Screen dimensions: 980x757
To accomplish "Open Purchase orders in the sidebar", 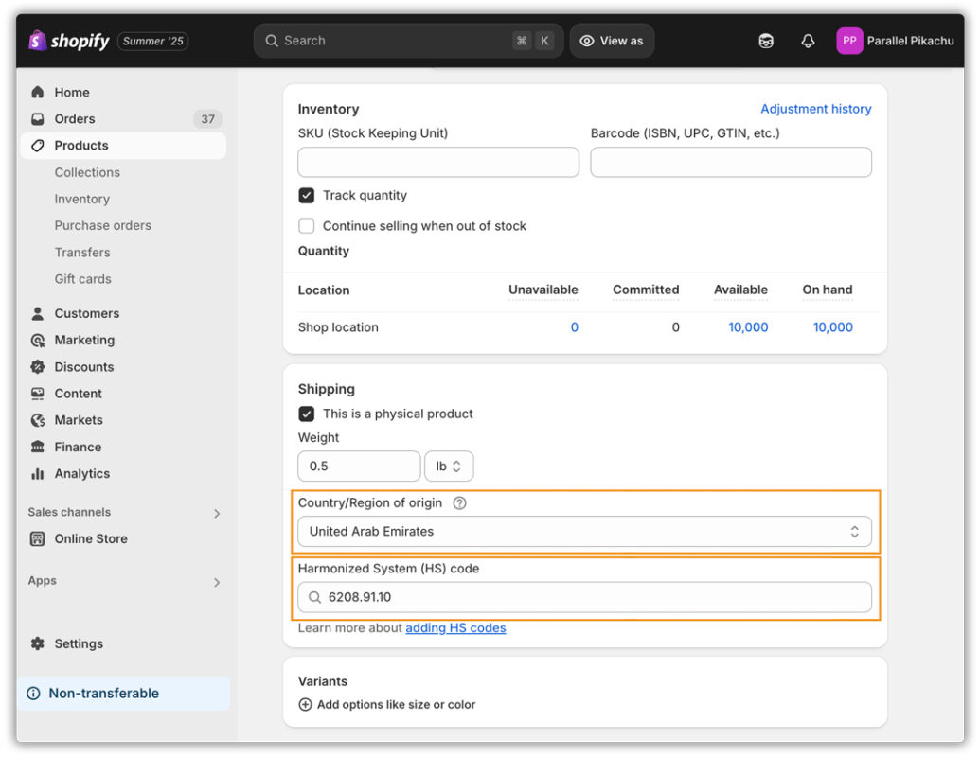I will 102,225.
